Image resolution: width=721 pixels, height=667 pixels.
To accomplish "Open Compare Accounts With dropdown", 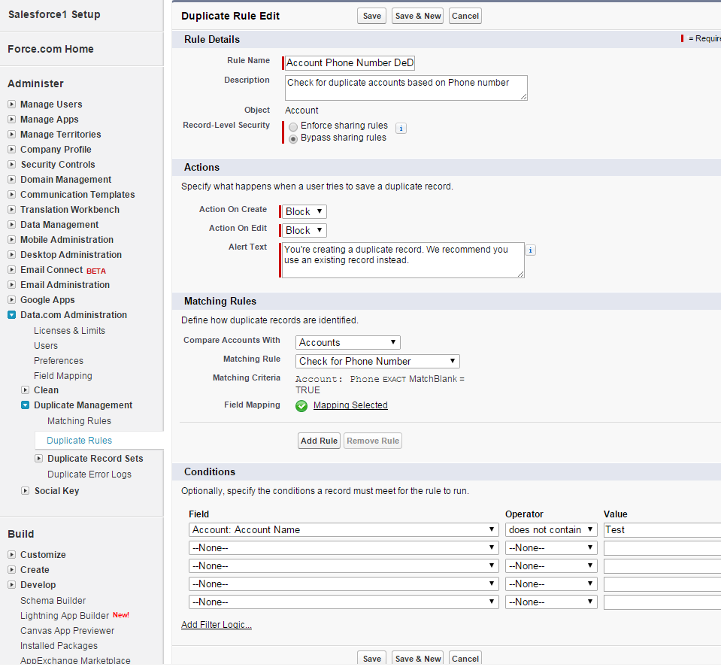I will [347, 343].
